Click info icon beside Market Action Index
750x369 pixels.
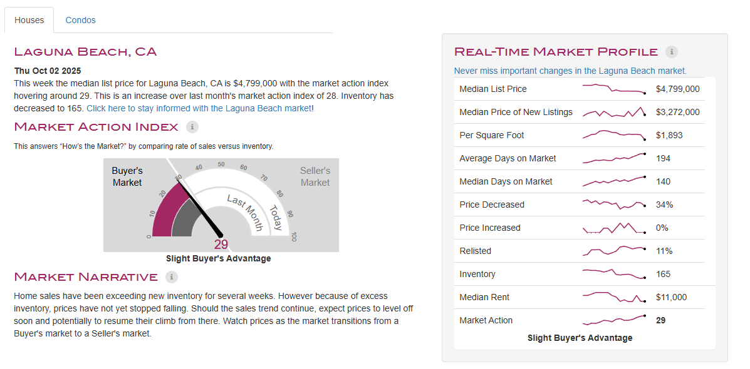(192, 127)
